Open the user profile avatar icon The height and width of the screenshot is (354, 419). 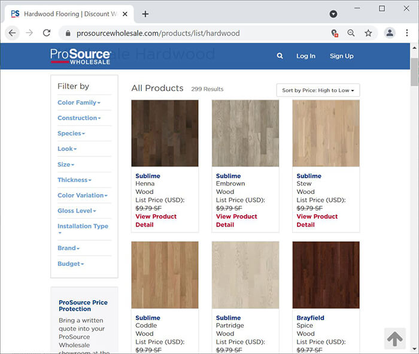[x=390, y=33]
